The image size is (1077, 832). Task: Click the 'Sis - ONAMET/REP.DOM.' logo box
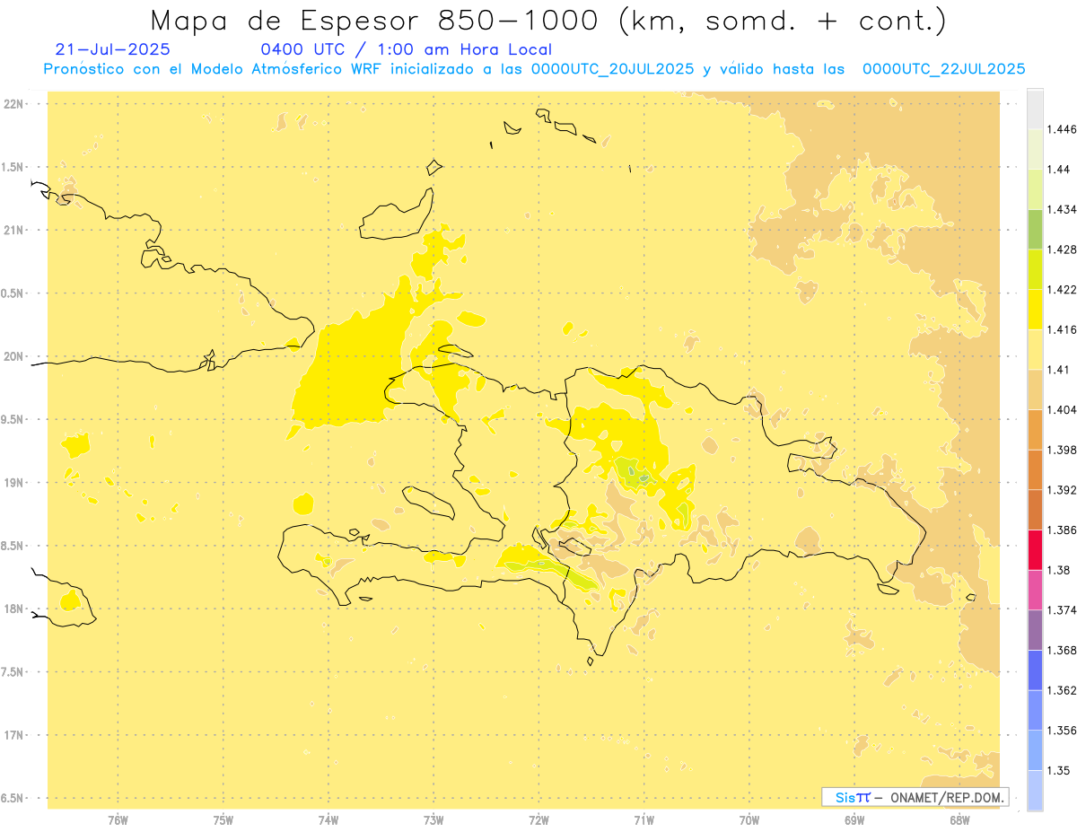pos(915,797)
